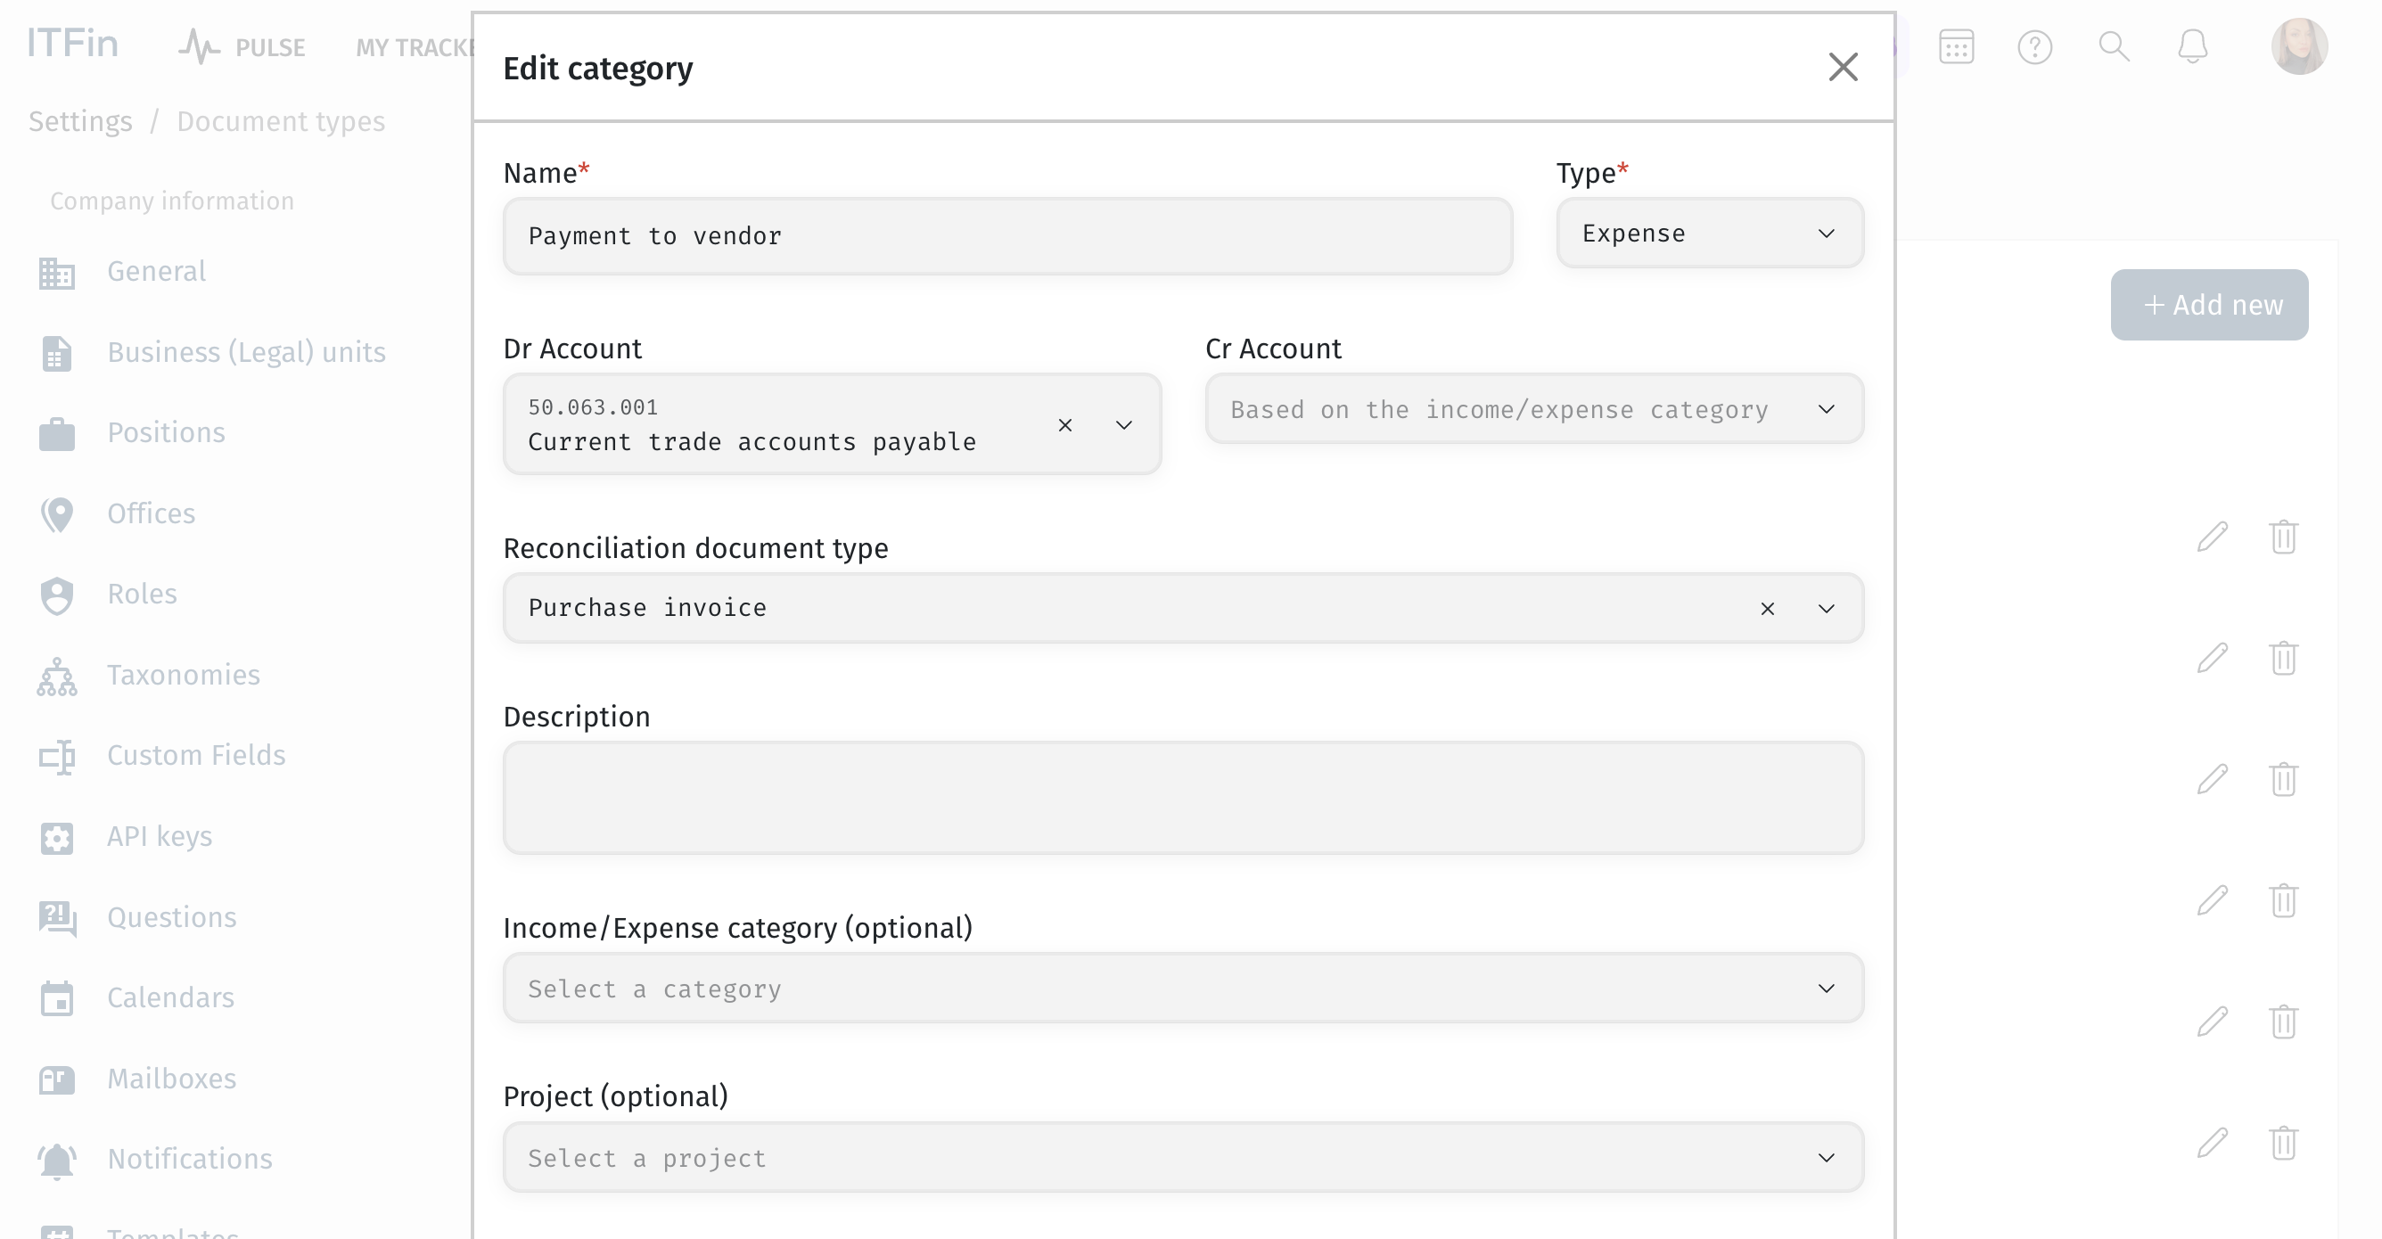
Task: Click the Add new button
Action: point(2209,304)
